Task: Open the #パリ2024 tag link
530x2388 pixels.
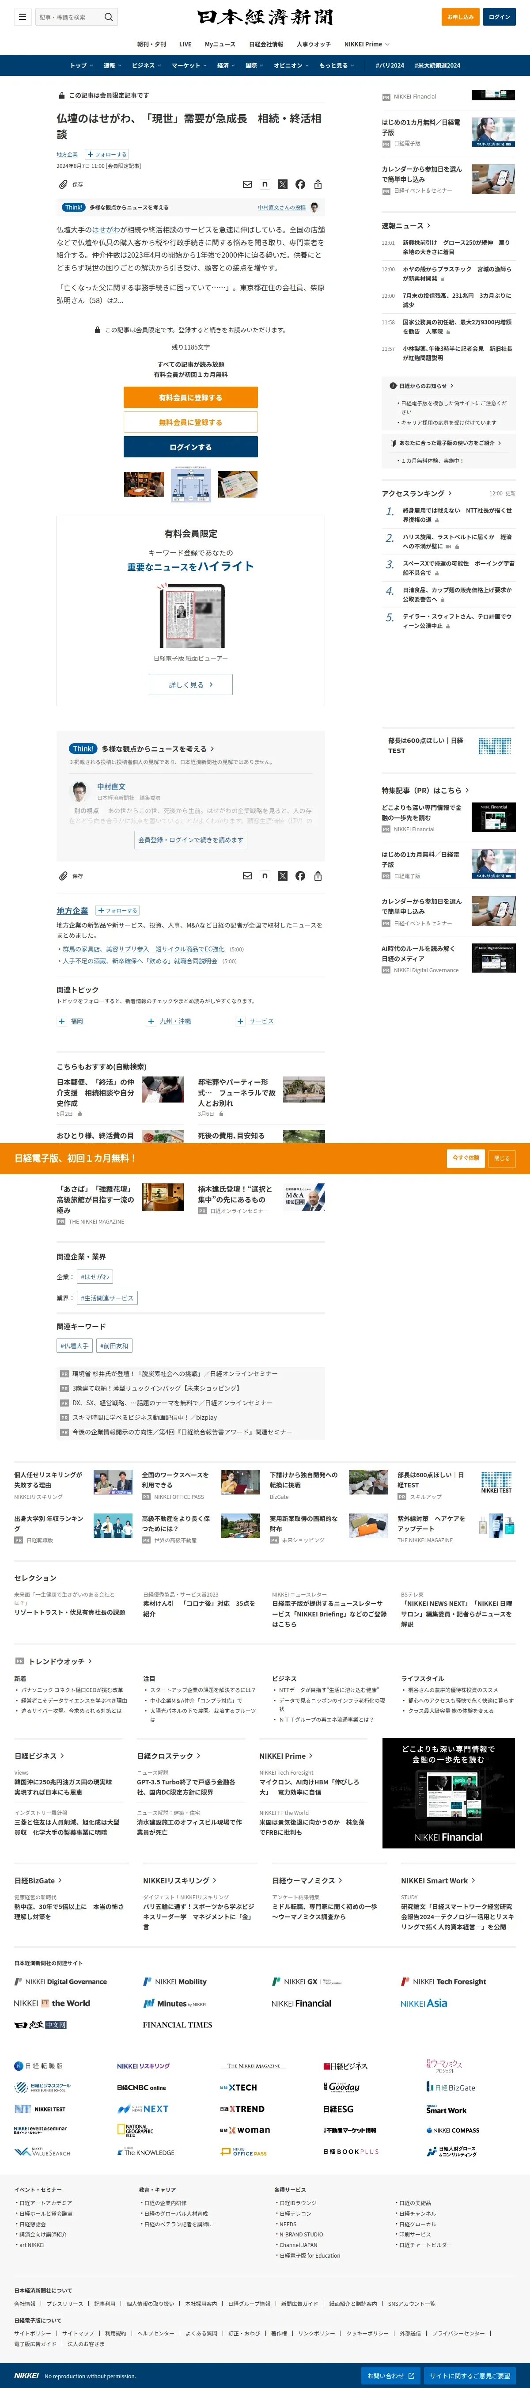Action: 389,66
